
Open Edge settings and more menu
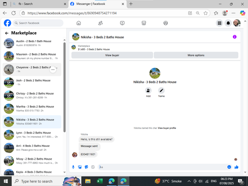point(233,13)
